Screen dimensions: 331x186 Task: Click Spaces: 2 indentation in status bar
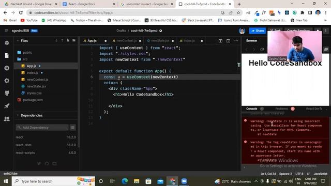point(285,174)
